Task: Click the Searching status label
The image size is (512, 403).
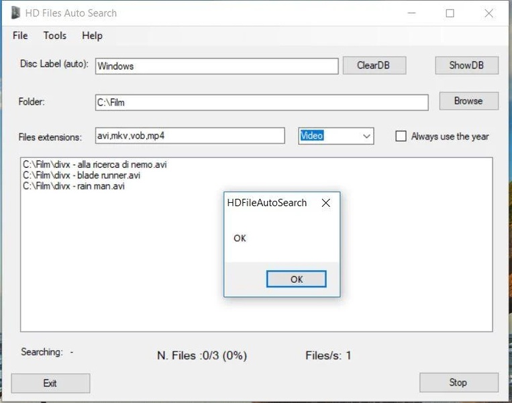Action: [x=42, y=352]
